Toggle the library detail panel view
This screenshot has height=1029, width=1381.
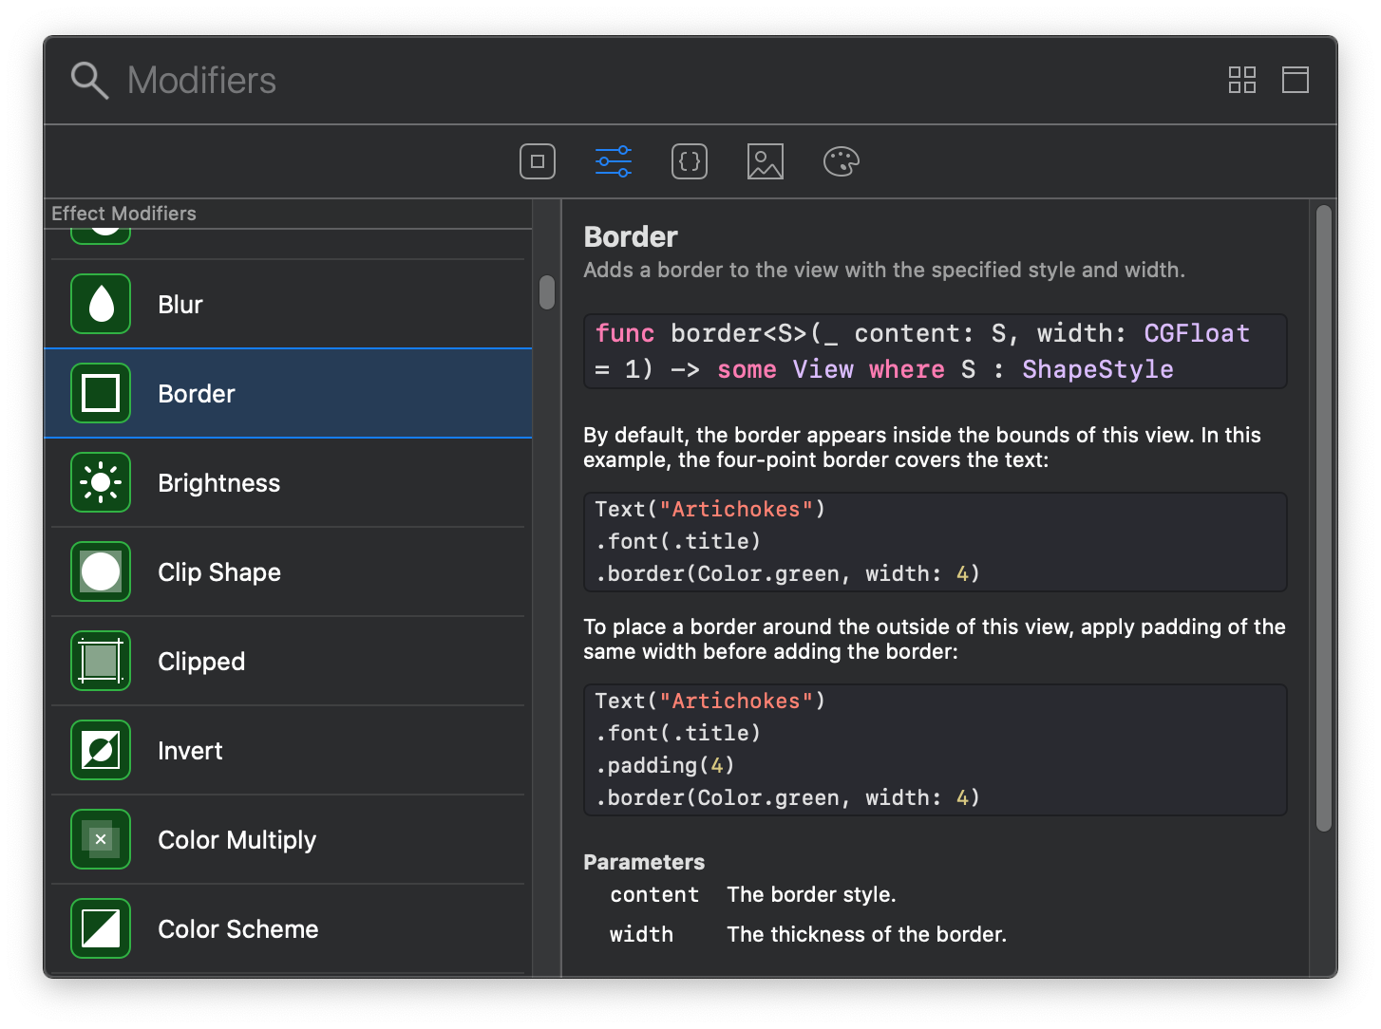1296,80
